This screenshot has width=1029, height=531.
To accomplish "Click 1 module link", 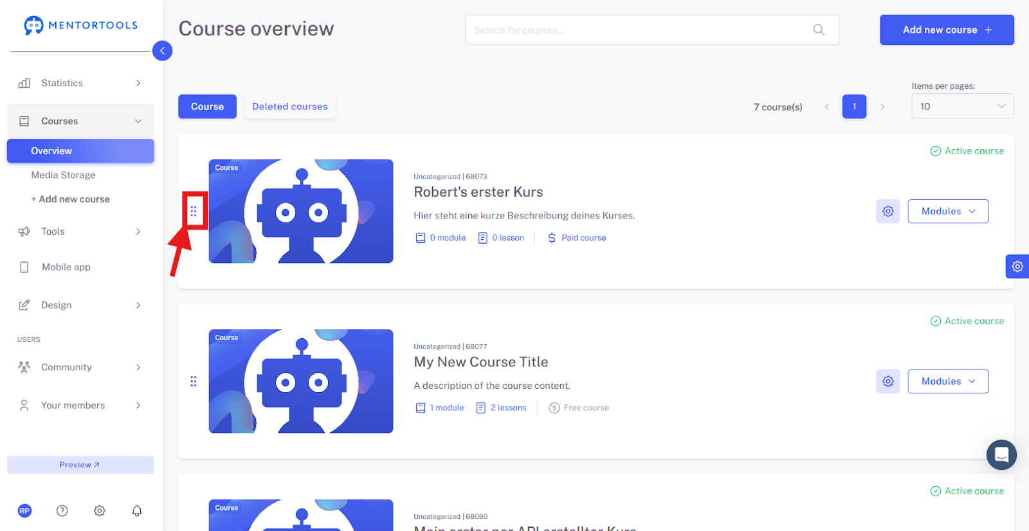I will (x=440, y=408).
